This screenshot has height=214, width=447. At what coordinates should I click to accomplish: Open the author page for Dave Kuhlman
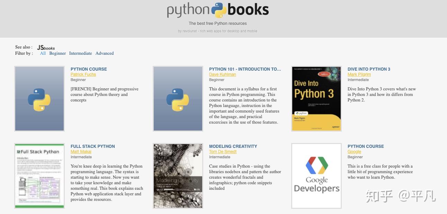222,74
